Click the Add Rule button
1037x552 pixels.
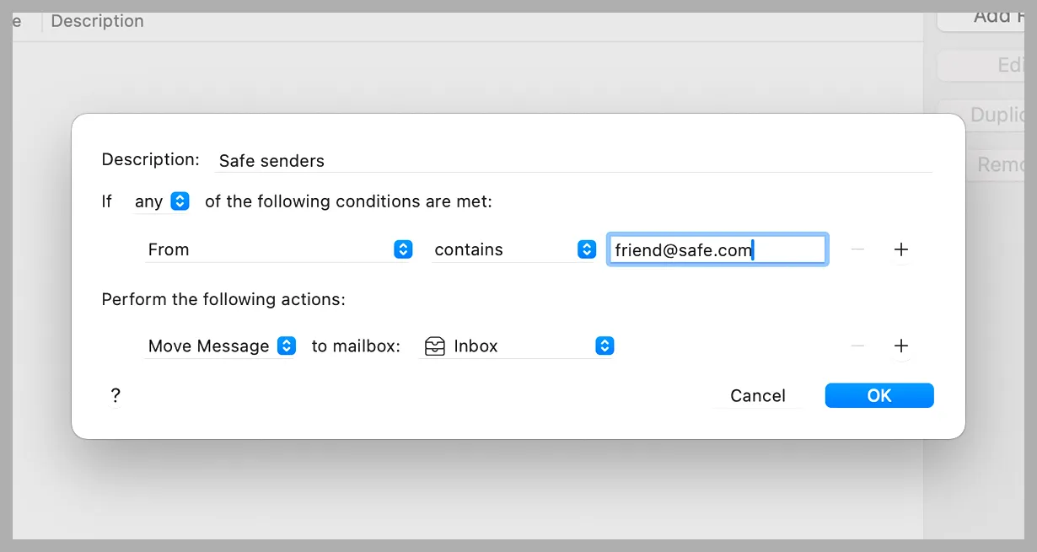[986, 17]
